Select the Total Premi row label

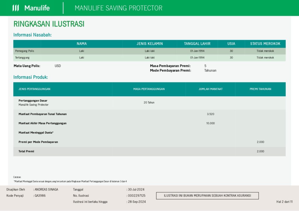click(x=26, y=152)
